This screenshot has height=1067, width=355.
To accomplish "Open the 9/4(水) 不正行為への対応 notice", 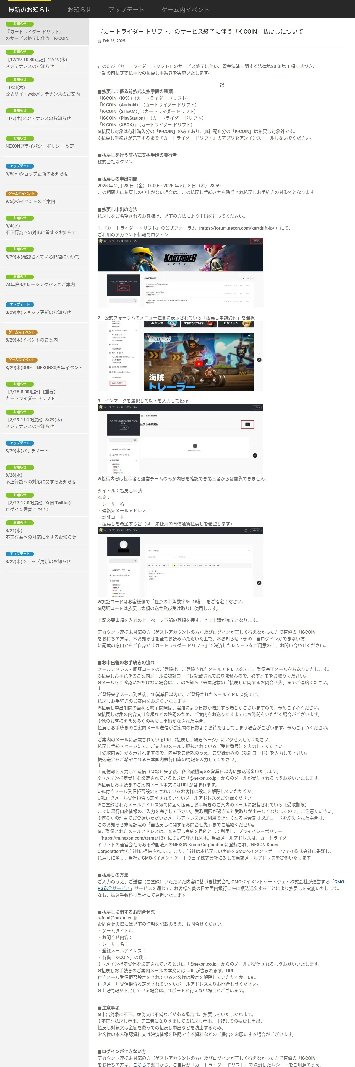I will (44, 226).
